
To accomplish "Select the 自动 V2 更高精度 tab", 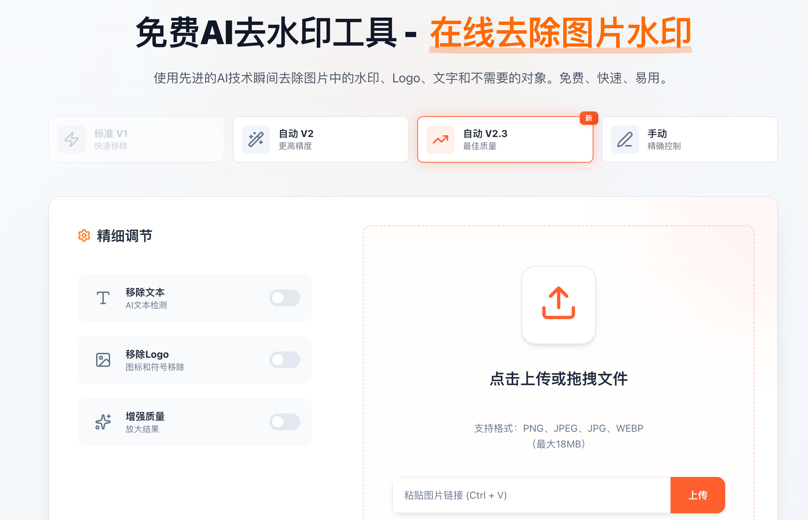I will [321, 139].
